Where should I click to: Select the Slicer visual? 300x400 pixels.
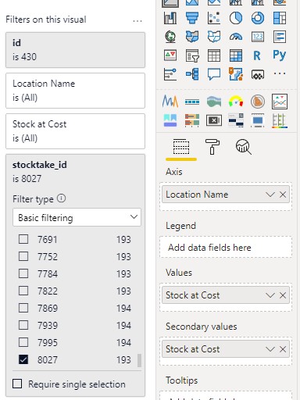[x=192, y=55]
